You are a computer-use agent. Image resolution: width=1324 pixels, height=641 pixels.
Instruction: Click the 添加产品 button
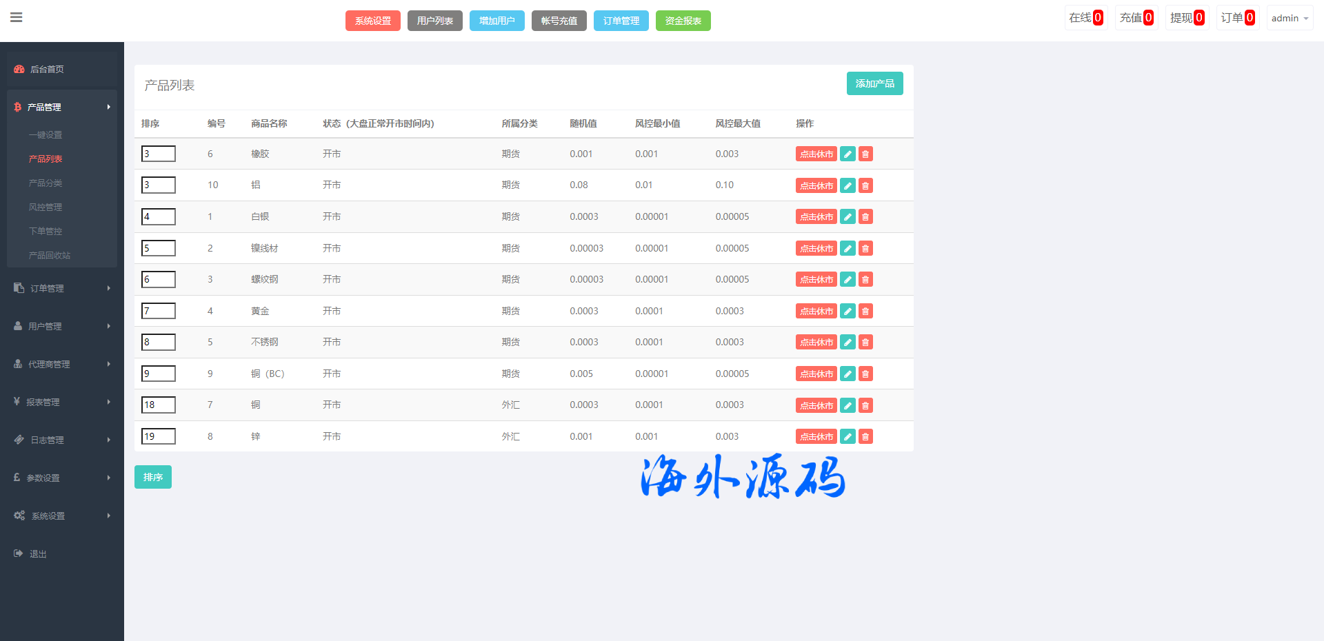click(874, 83)
